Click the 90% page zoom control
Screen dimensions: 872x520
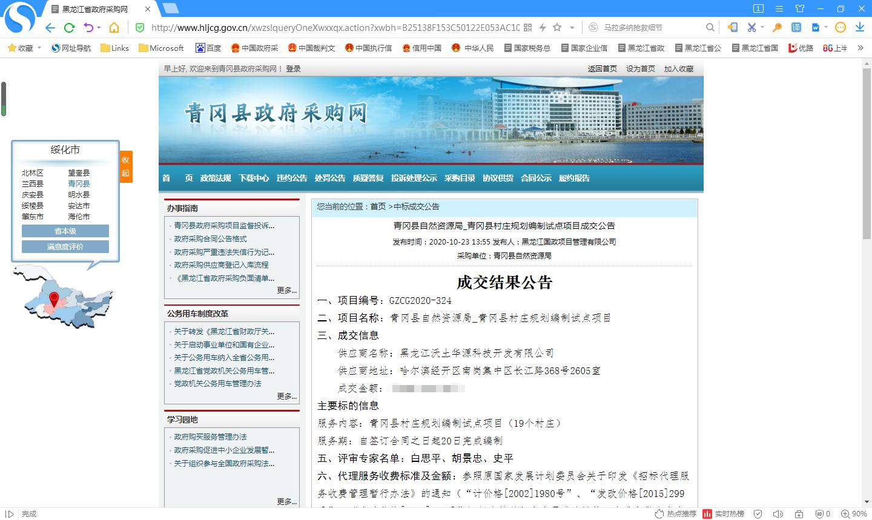855,514
